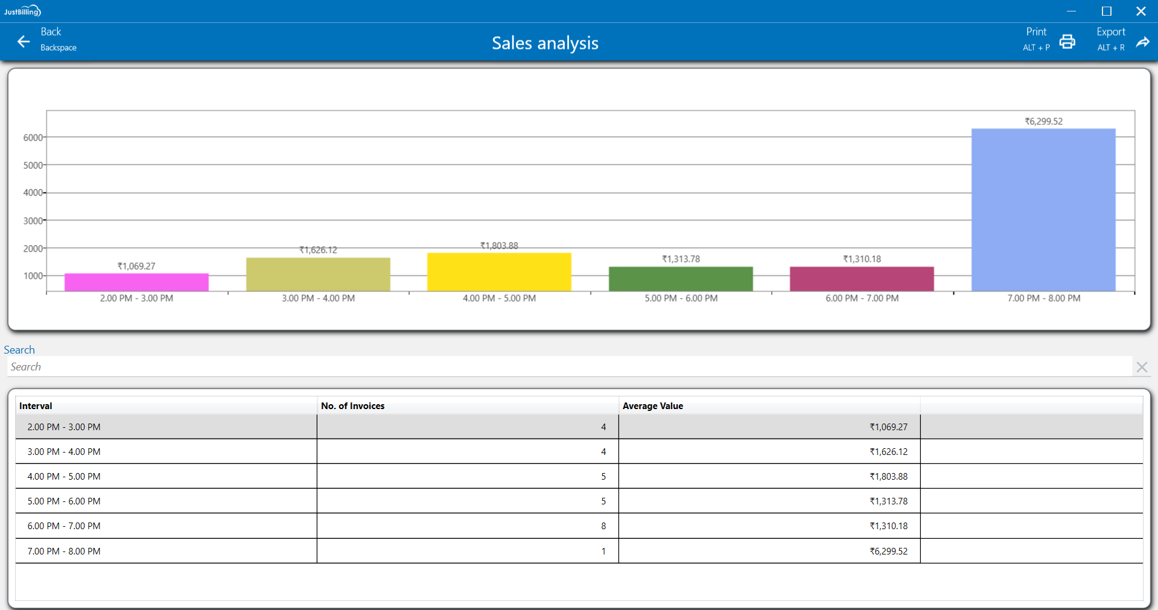Screen dimensions: 1158x610
Task: Clear the search field with X icon
Action: pyautogui.click(x=1141, y=367)
